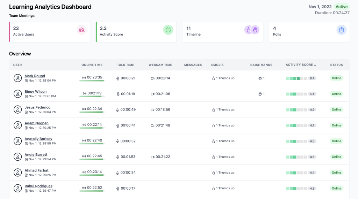The width and height of the screenshot is (358, 199).
Task: Click the Polls clipboard icon
Action: [x=342, y=30]
